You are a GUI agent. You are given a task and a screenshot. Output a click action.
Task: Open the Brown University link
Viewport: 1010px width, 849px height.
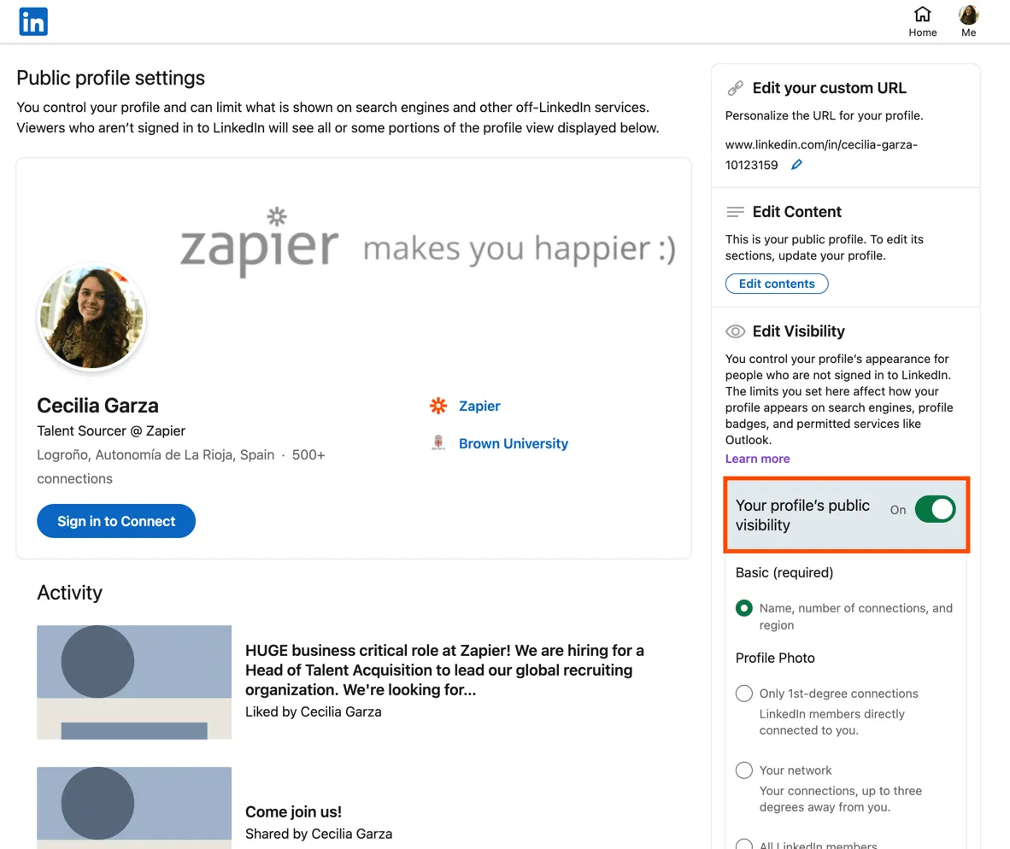coord(513,443)
